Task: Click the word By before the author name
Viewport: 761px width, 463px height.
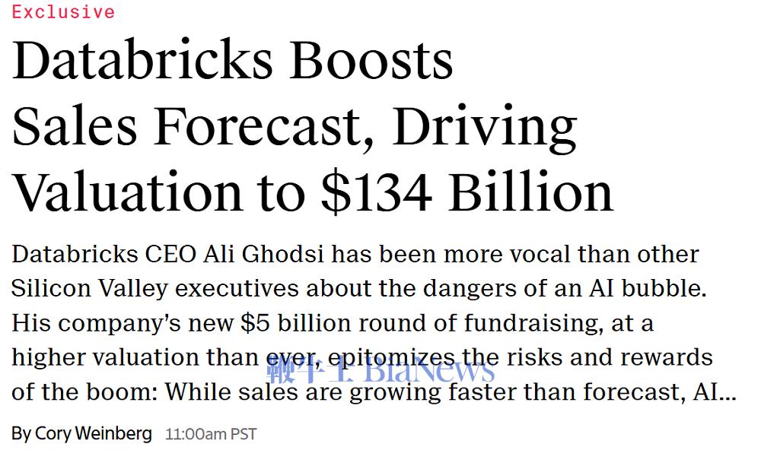Action: 21,434
